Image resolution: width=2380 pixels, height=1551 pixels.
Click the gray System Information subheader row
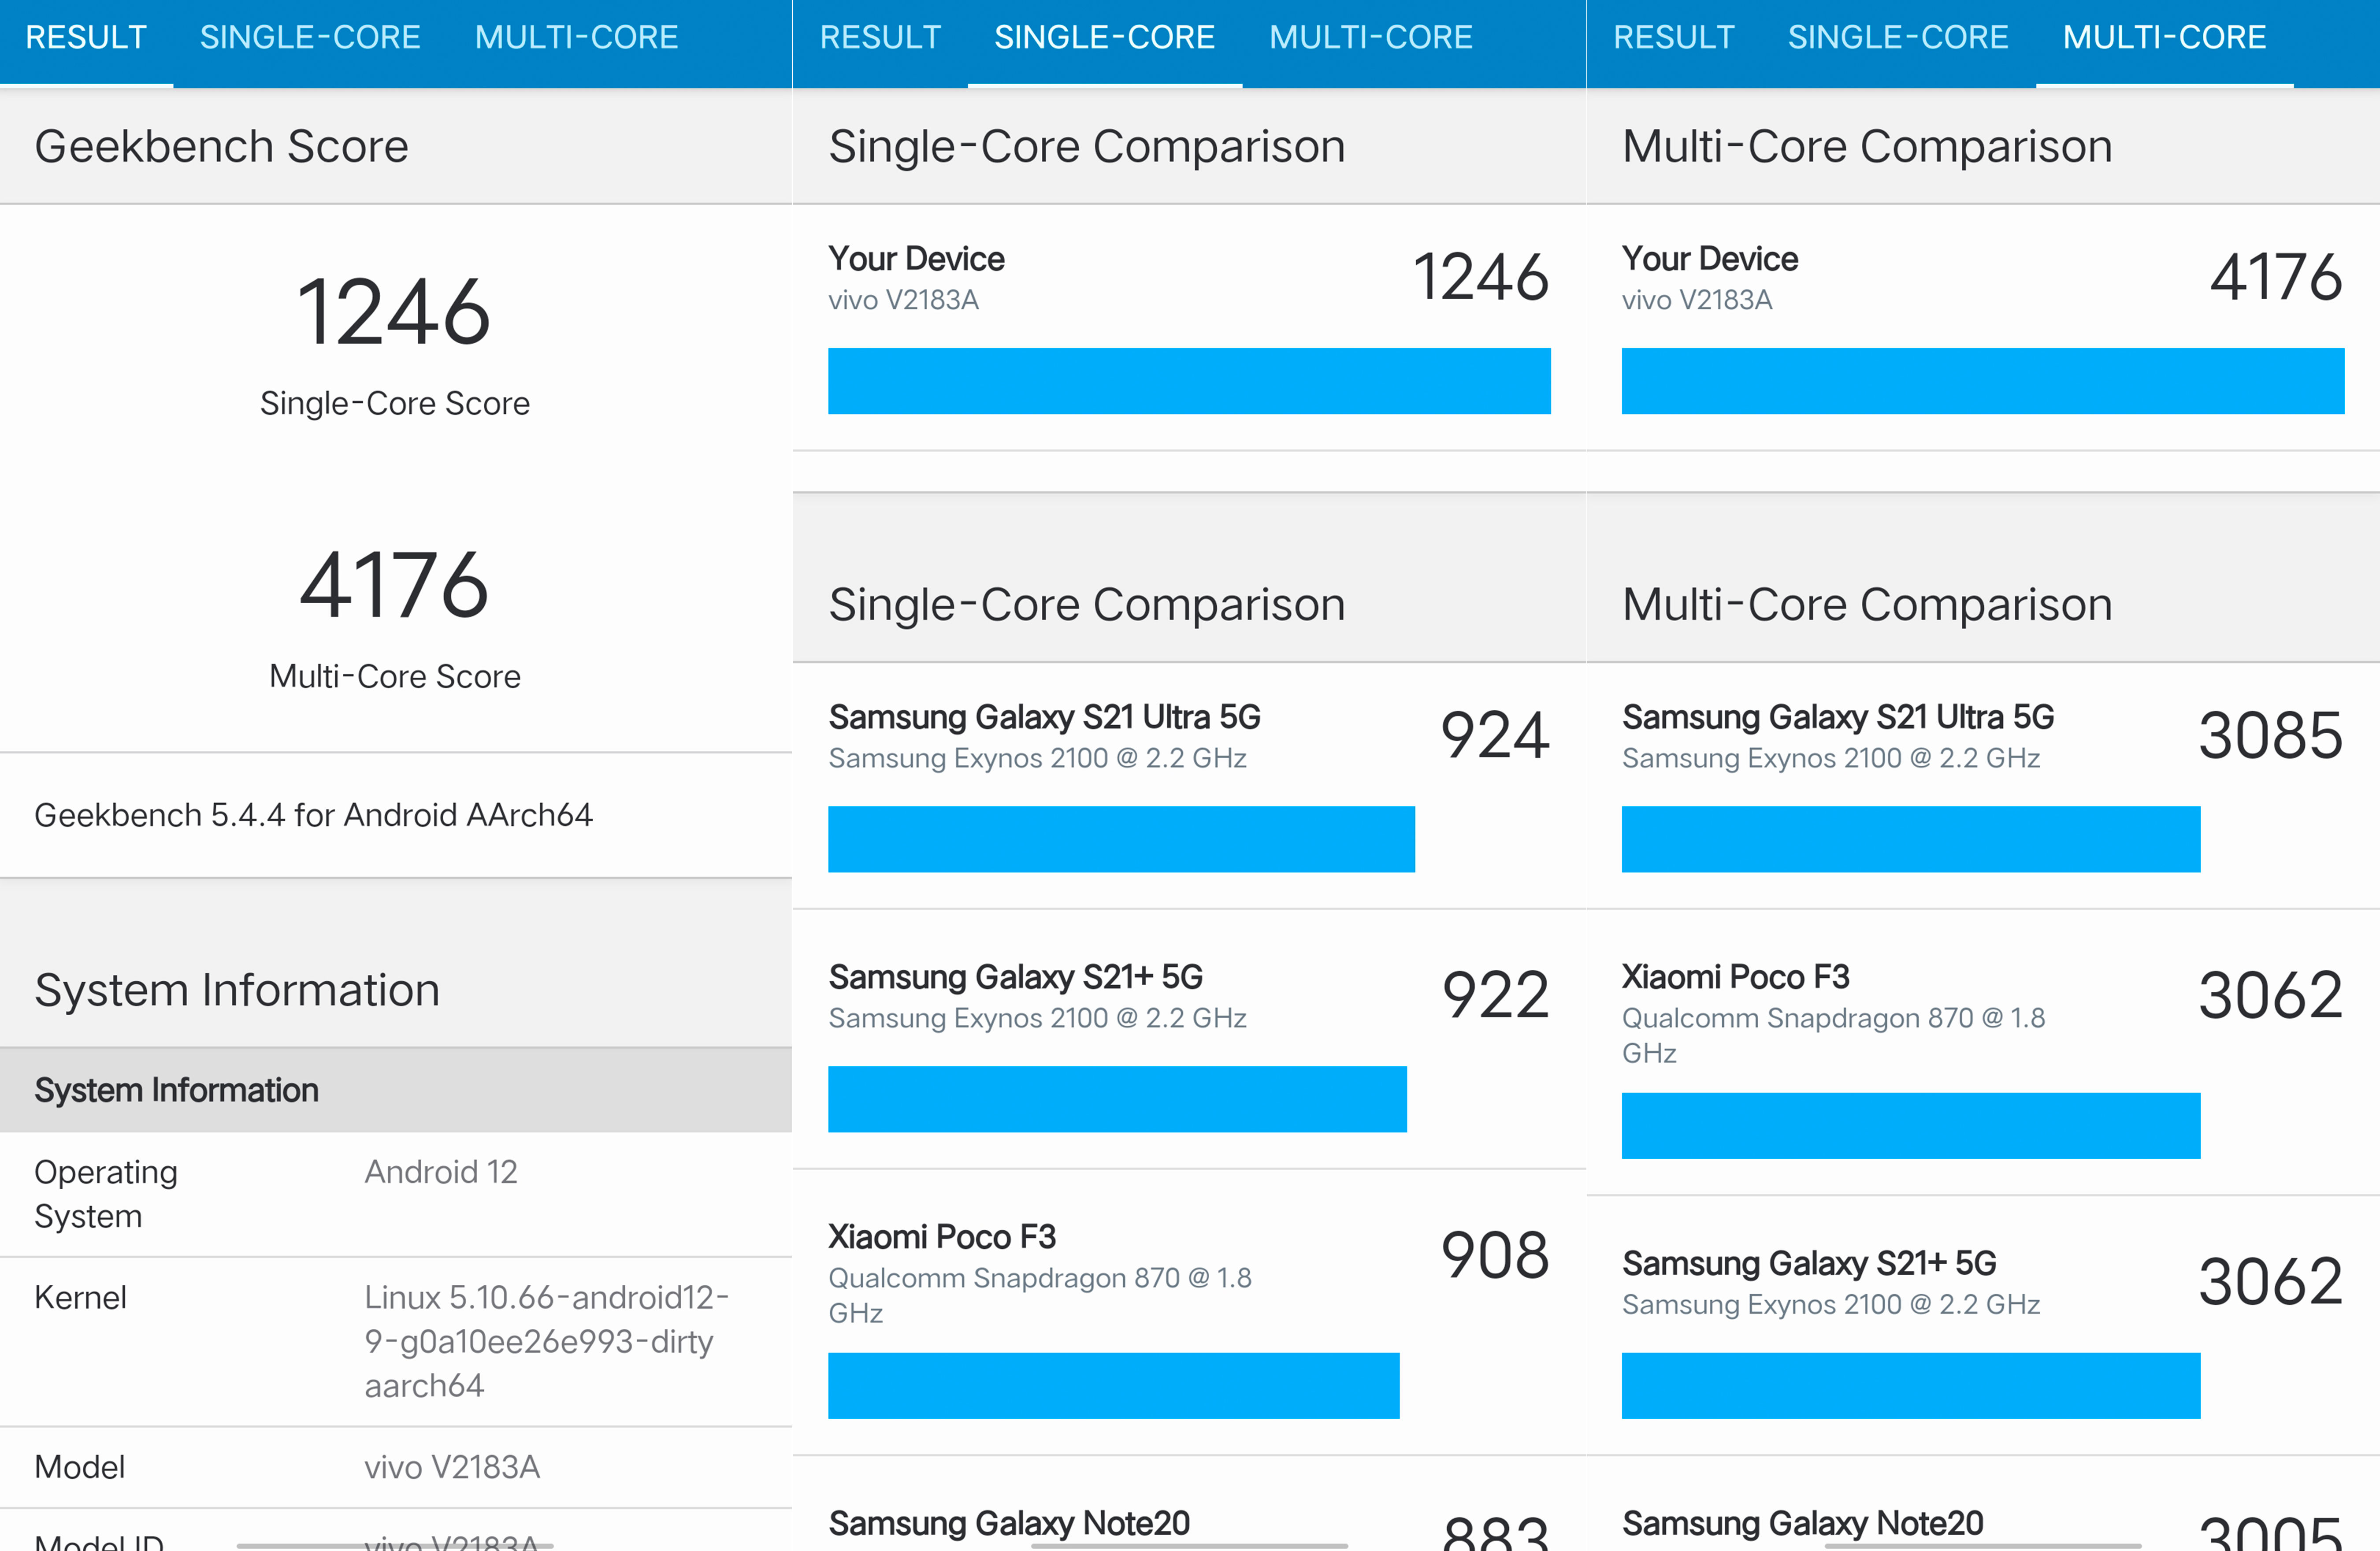pyautogui.click(x=396, y=1090)
